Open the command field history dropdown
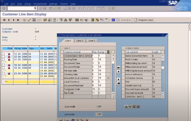This screenshot has height=121, width=191. (35, 8)
